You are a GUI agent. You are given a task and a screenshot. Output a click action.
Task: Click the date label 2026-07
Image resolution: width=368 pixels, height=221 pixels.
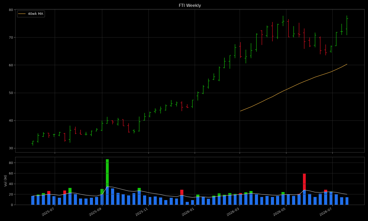pyautogui.click(x=326, y=211)
